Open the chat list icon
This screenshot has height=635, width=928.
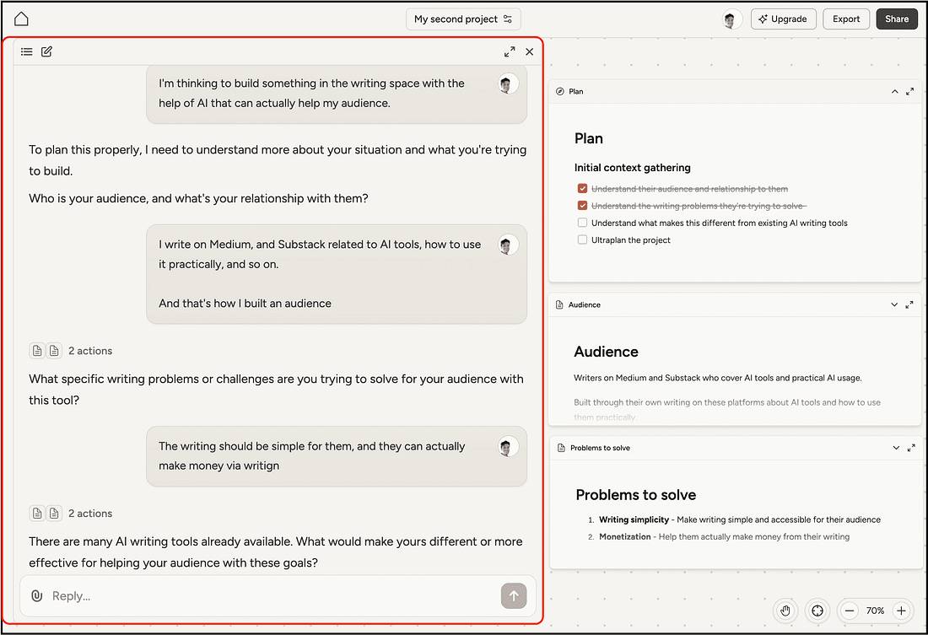27,51
